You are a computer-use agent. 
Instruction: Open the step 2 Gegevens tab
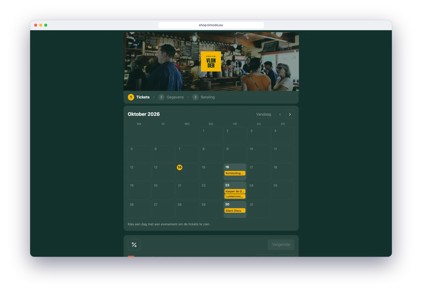pos(171,97)
